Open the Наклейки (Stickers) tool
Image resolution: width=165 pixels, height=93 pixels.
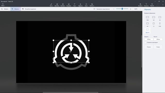[x=69, y=5]
